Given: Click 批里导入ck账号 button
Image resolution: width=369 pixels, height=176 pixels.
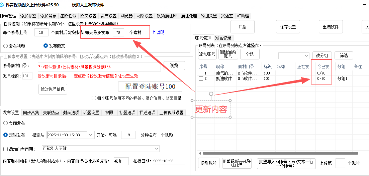Looking at the screenshot, I should [286, 163].
